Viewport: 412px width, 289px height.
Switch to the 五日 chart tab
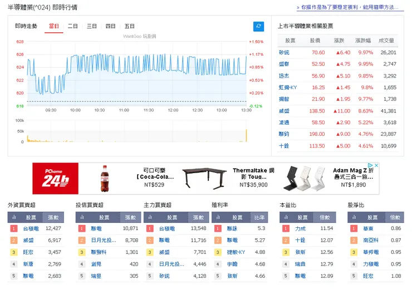[130, 26]
